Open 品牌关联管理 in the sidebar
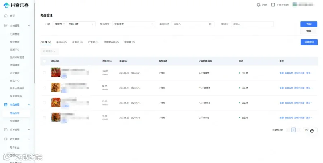Screen dimensions: 323x163 click(17, 57)
